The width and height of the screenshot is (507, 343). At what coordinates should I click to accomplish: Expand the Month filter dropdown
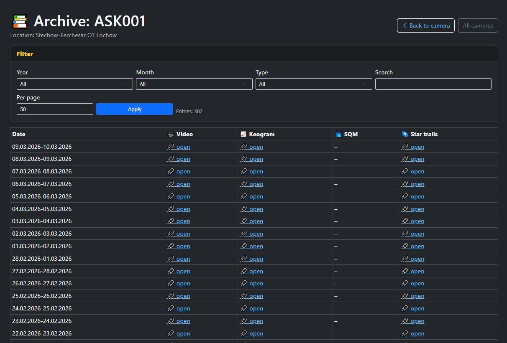tap(194, 84)
